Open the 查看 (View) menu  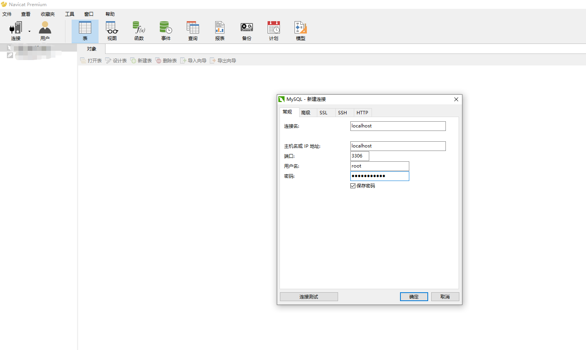click(26, 14)
